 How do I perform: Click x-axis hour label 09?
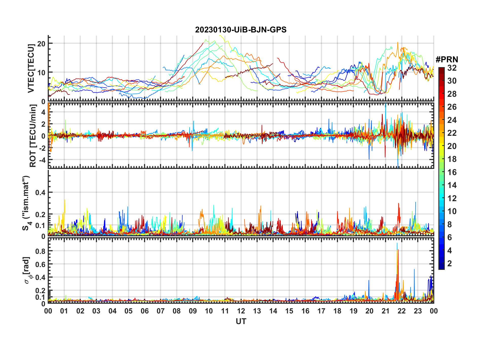[193, 311]
